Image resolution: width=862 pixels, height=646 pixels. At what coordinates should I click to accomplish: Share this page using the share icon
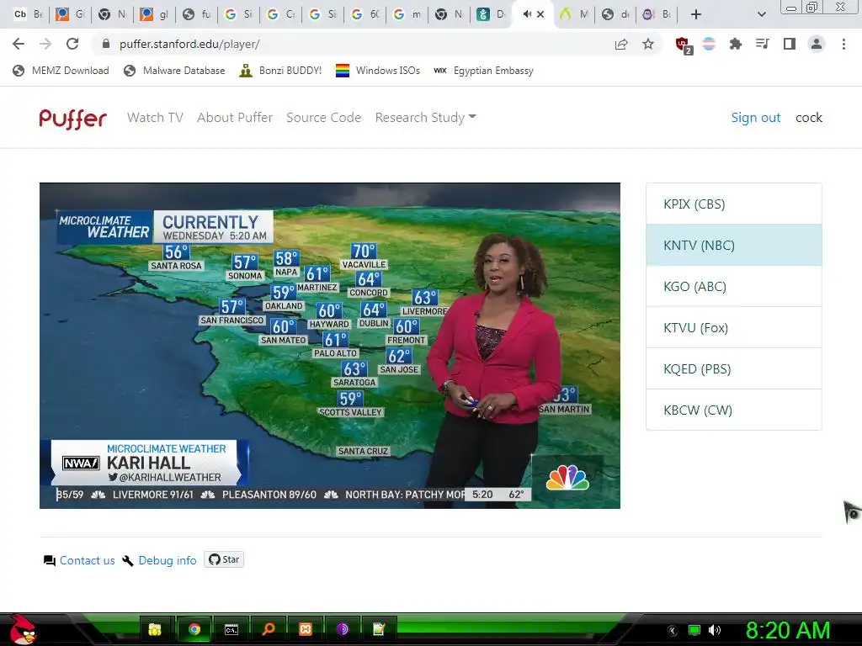(x=621, y=45)
